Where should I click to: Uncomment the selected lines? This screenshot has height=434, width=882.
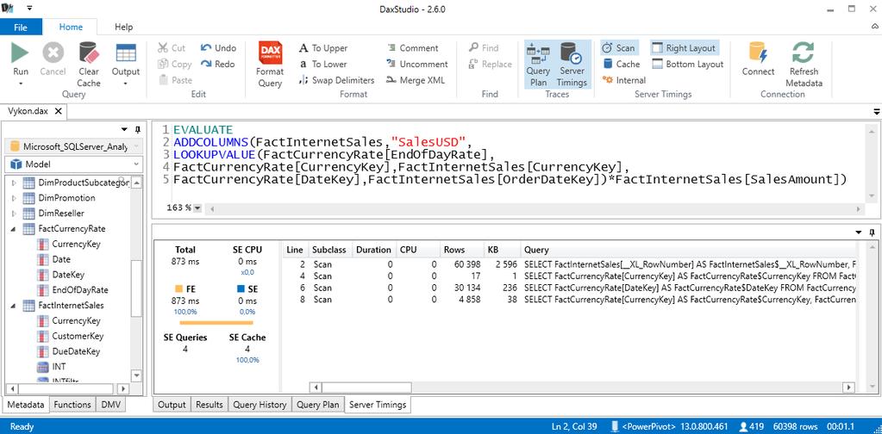[417, 64]
